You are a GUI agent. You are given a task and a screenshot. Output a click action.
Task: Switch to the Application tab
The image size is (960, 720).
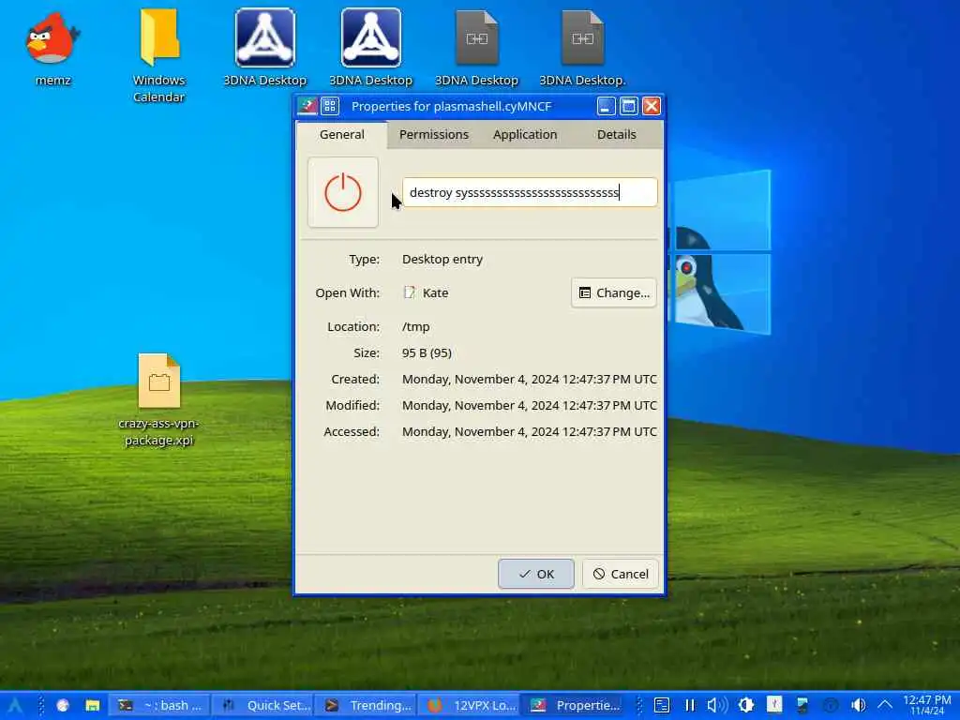pos(525,135)
